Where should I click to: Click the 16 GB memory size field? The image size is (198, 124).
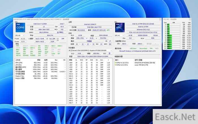[80, 35]
